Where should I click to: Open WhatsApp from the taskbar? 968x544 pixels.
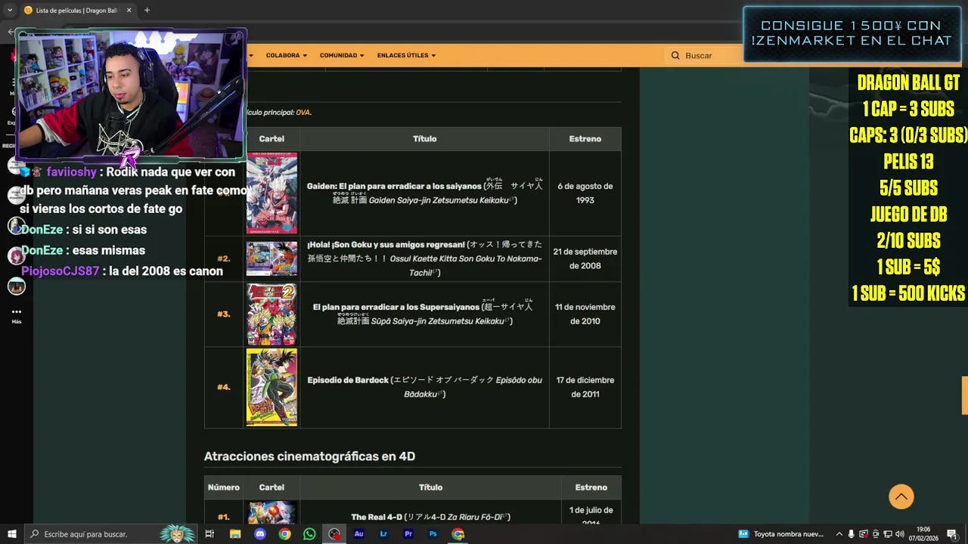pyautogui.click(x=309, y=534)
